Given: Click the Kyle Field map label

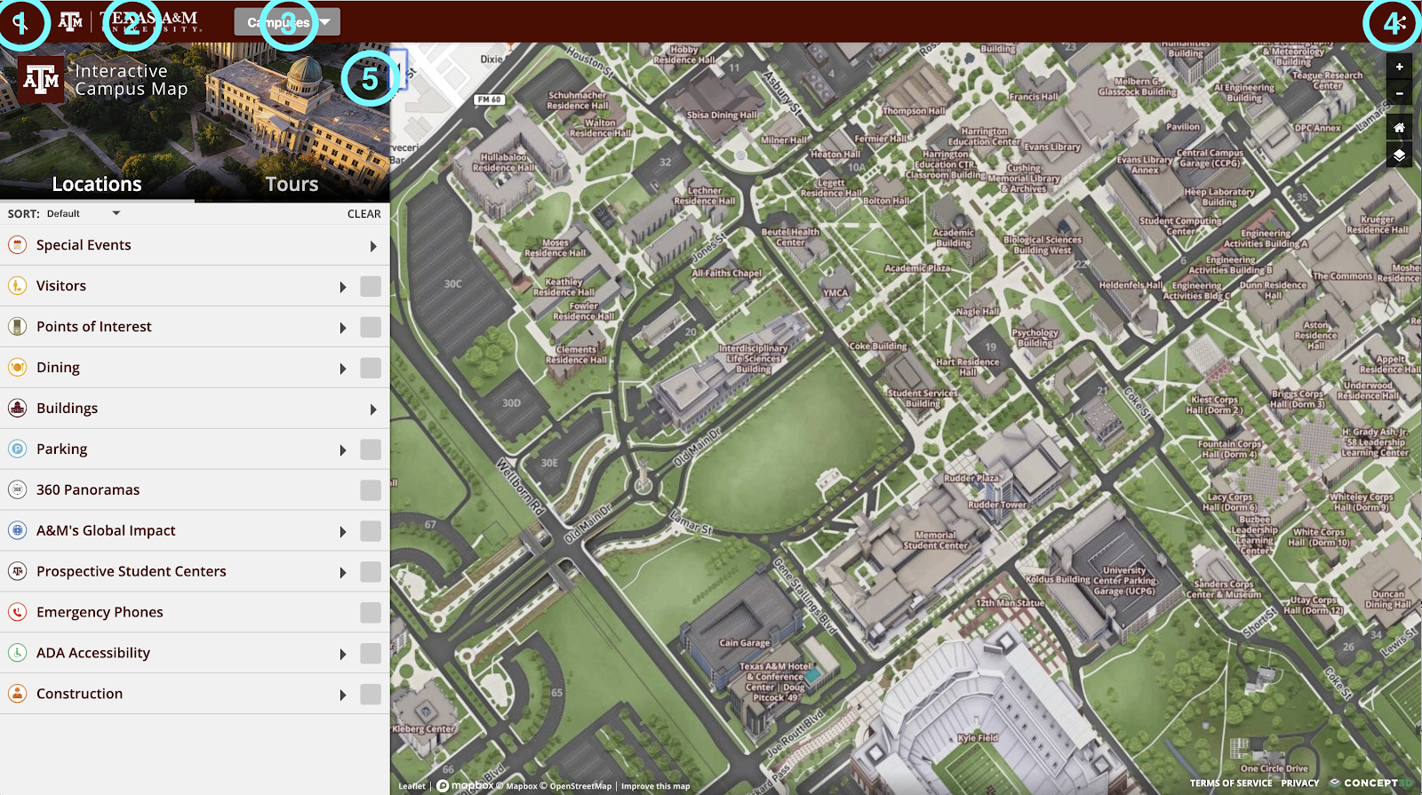Looking at the screenshot, I should pyautogui.click(x=978, y=738).
